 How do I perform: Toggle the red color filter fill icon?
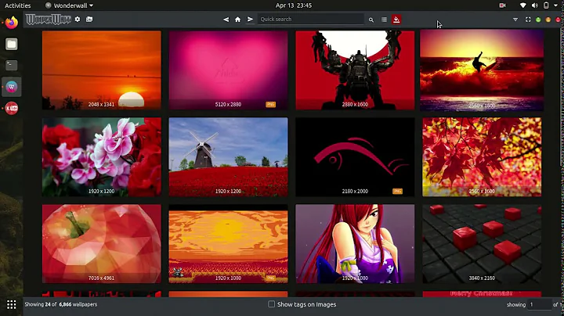pyautogui.click(x=396, y=20)
